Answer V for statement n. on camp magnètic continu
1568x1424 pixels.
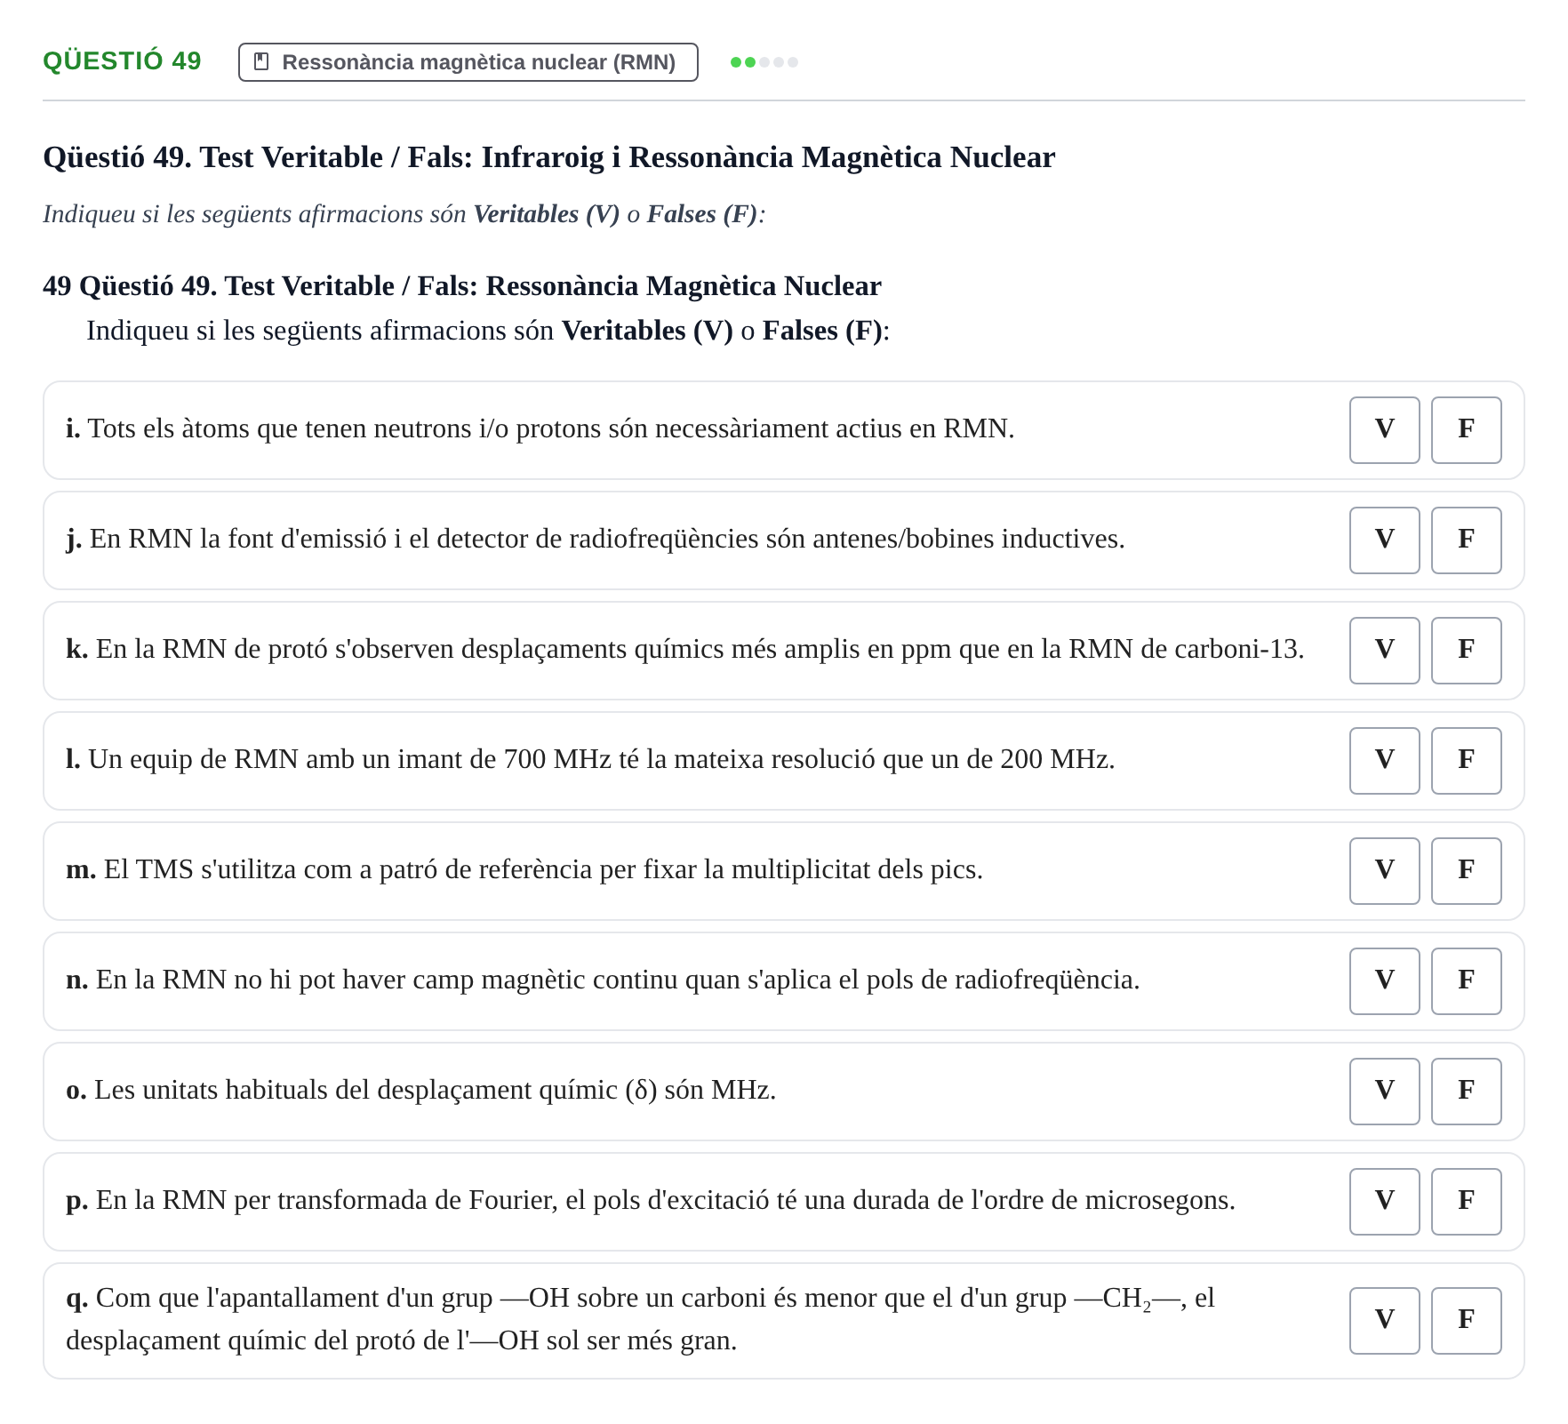click(x=1385, y=981)
